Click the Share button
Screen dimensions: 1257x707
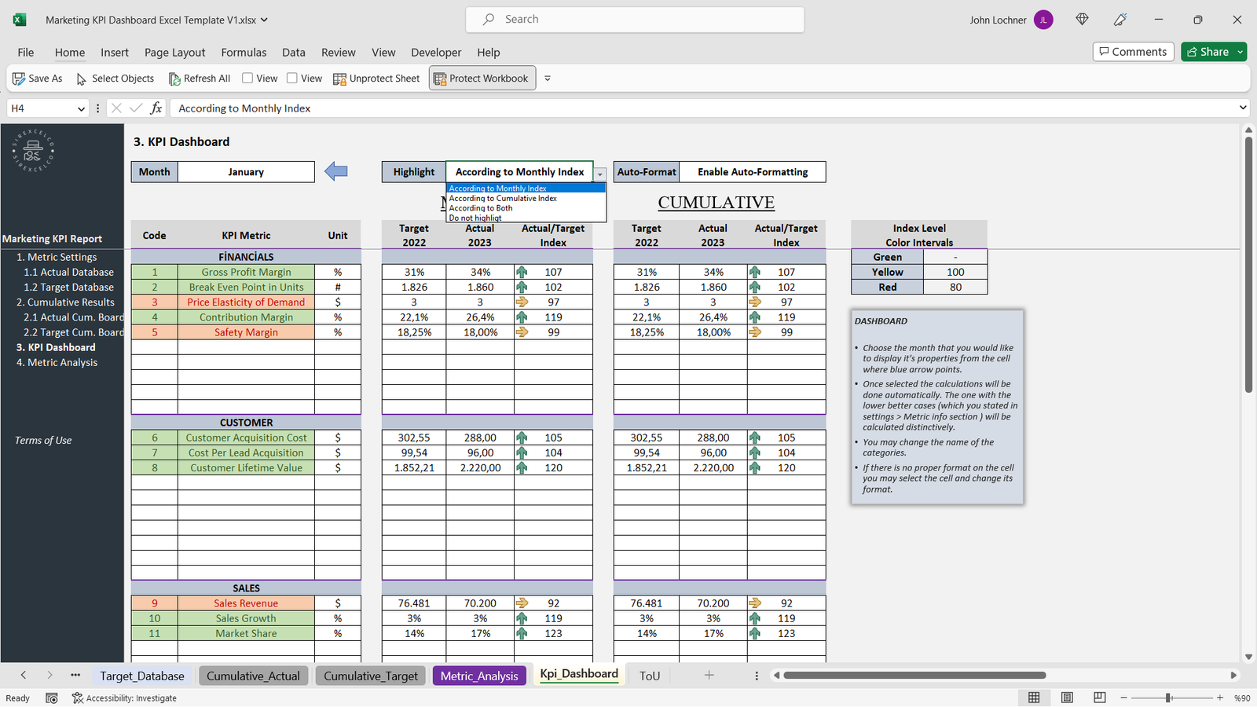(x=1208, y=52)
